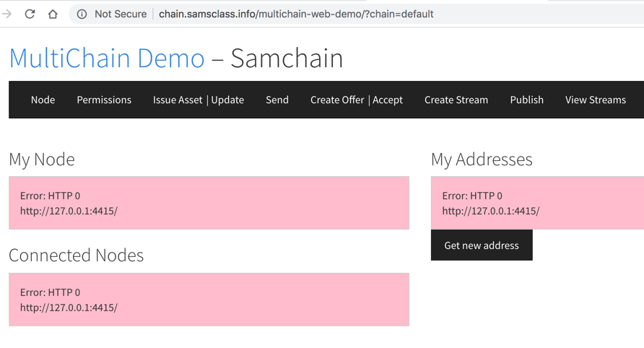Screen dimensions: 644x348
Task: Select Accept in the navigation bar
Action: [x=388, y=100]
